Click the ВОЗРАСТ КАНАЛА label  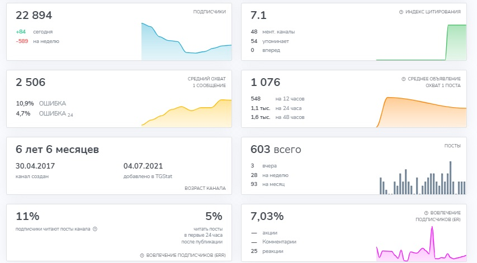tap(205, 188)
